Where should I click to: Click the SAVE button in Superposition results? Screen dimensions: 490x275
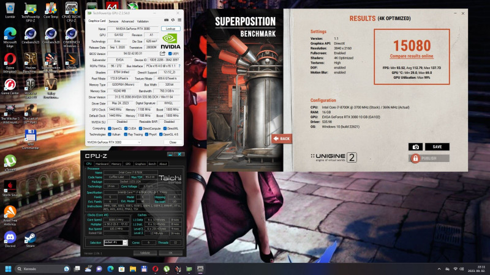(x=437, y=147)
